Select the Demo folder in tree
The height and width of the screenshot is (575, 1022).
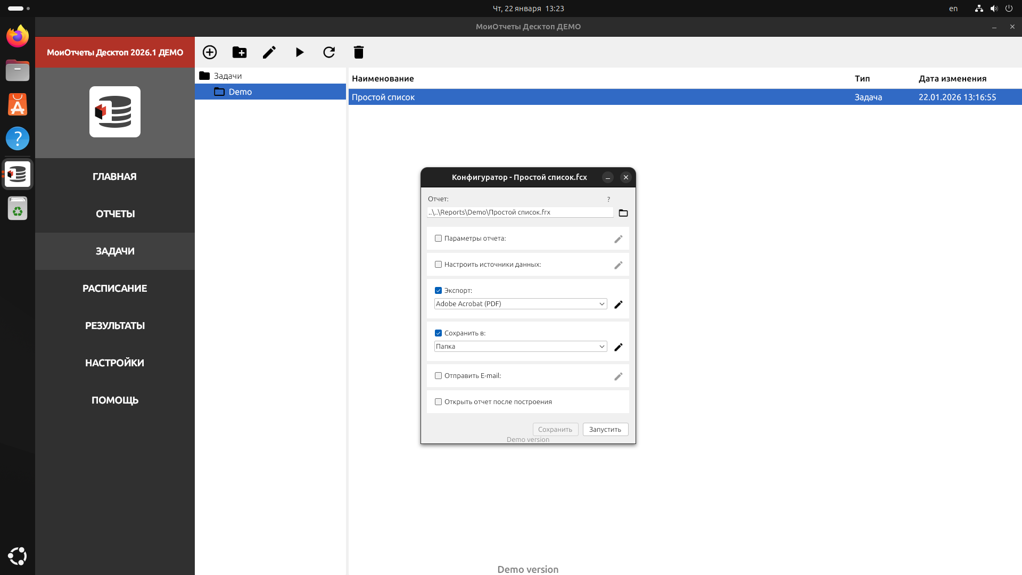click(240, 92)
